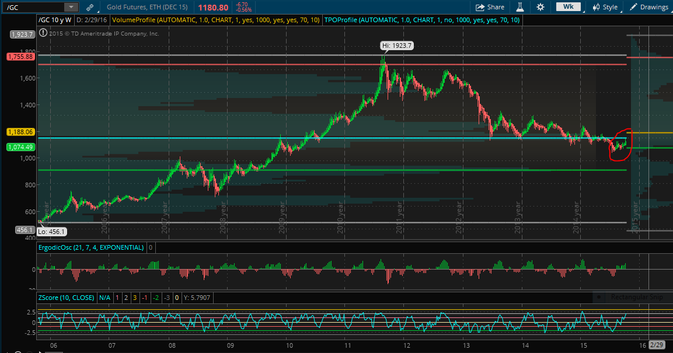Screen dimensions: 673x353
Task: Click the -0.56% change value
Action: click(244, 9)
